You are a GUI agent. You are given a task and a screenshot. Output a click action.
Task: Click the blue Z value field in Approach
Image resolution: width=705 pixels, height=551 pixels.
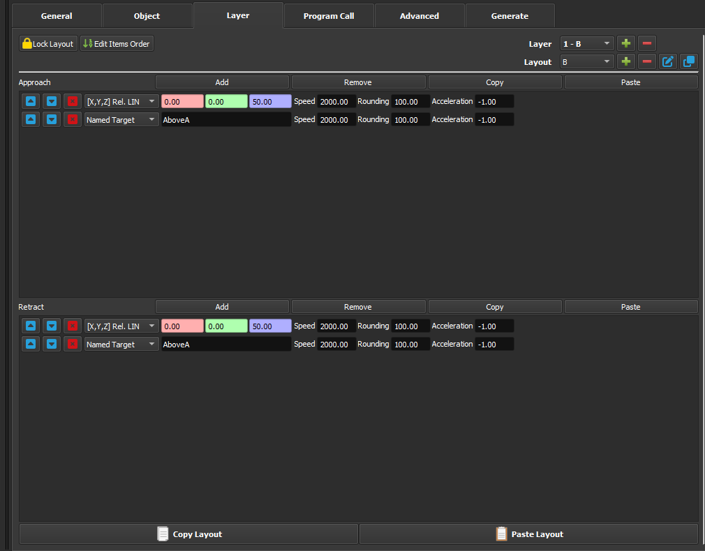270,102
